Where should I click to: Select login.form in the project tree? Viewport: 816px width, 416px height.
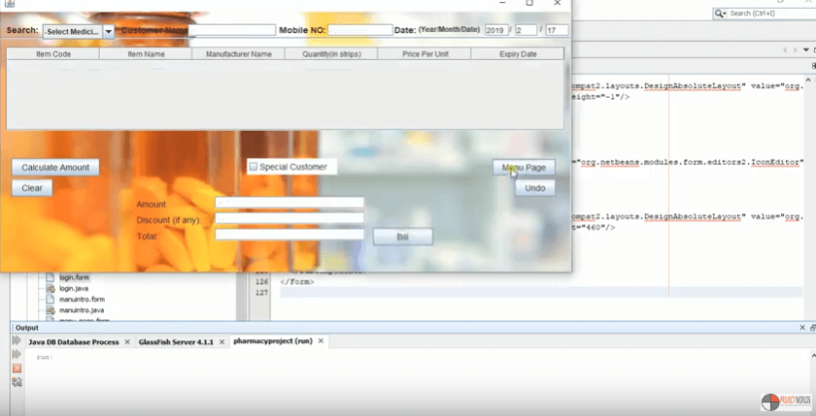pyautogui.click(x=74, y=277)
